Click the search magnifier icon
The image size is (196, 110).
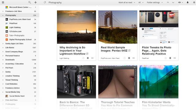[30, 2]
